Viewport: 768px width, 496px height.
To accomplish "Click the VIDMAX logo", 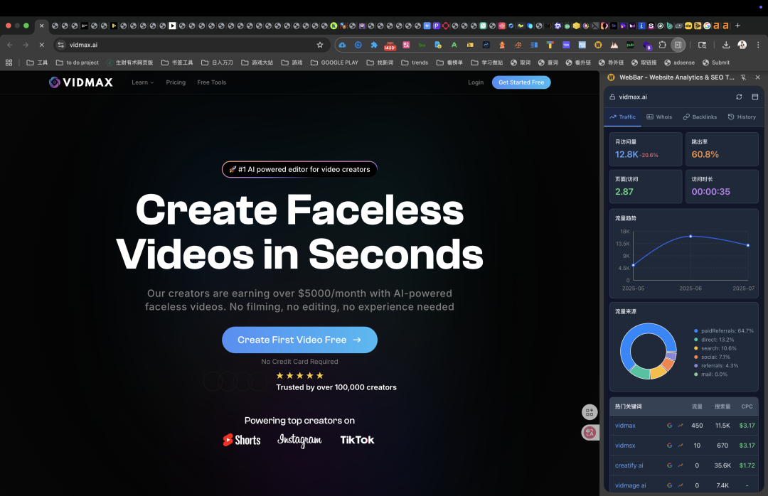I will (81, 82).
